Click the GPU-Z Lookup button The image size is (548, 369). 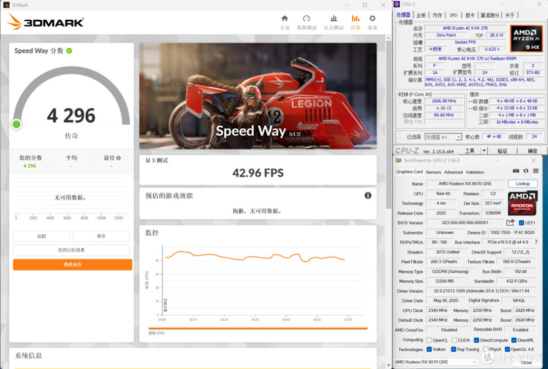pyautogui.click(x=523, y=183)
